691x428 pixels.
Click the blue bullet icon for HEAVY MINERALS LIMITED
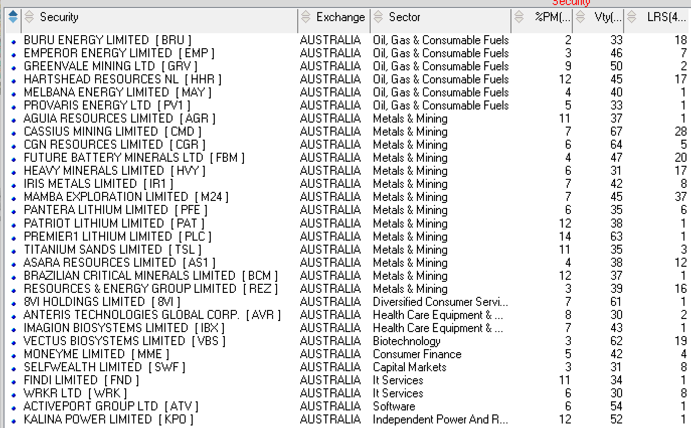(14, 172)
